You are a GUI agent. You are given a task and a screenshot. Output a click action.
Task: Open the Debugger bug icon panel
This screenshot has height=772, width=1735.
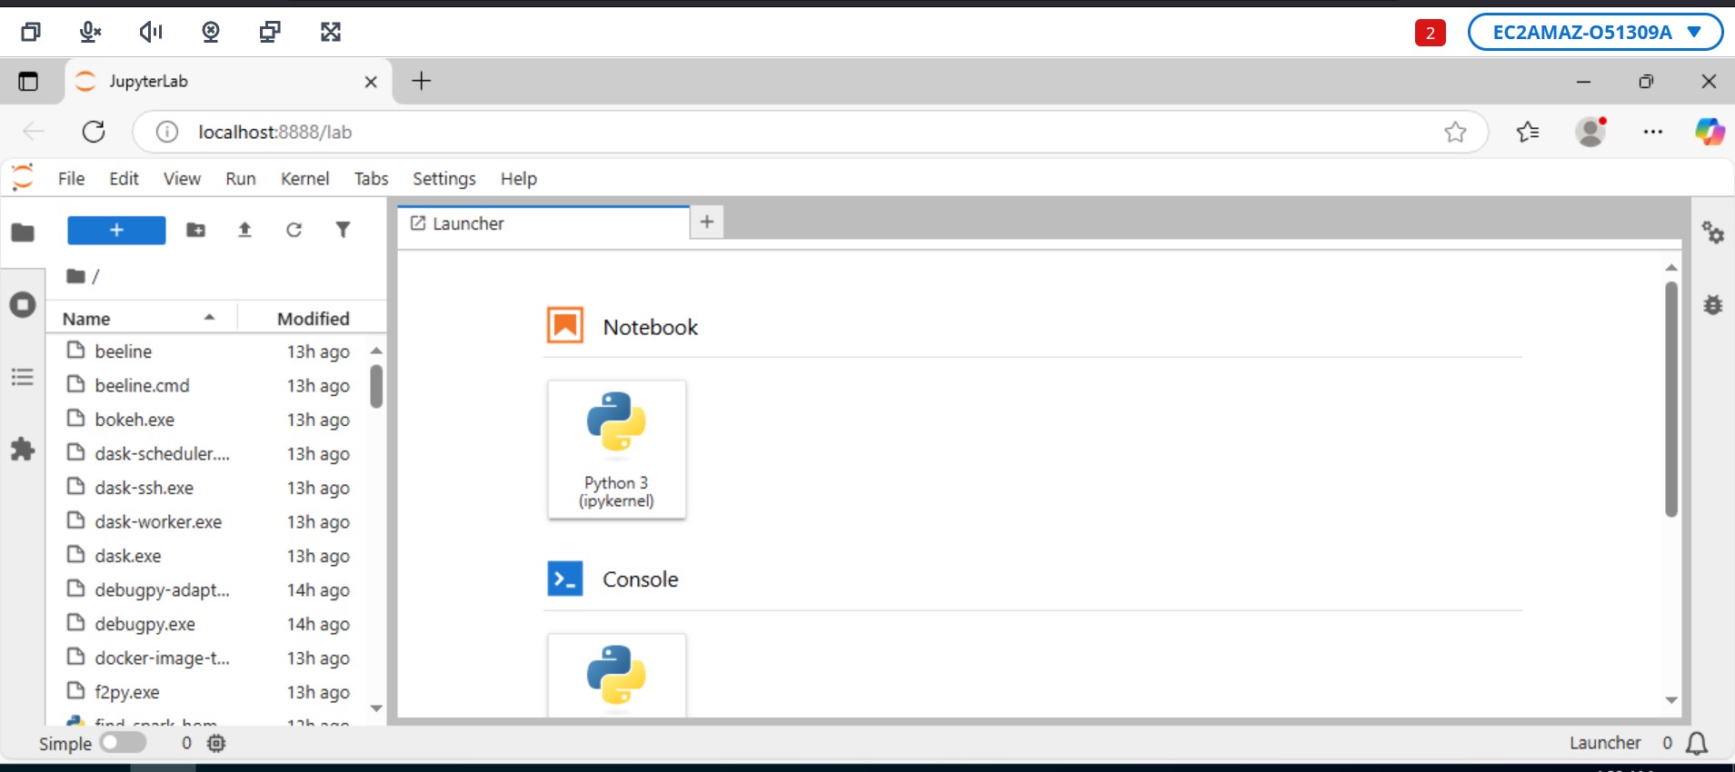click(x=1713, y=304)
